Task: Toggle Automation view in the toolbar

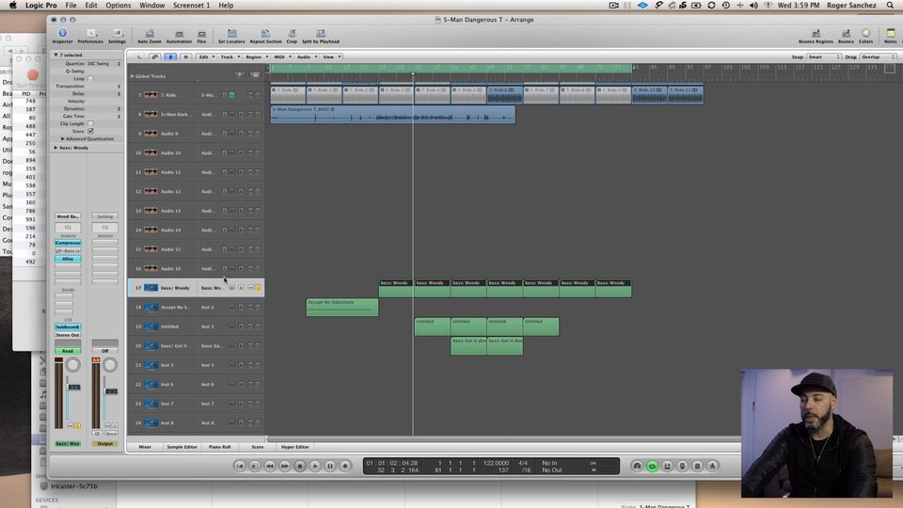Action: (x=179, y=36)
